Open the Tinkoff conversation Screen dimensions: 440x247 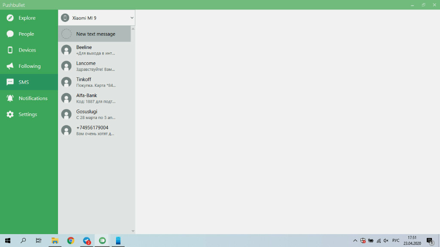point(95,82)
